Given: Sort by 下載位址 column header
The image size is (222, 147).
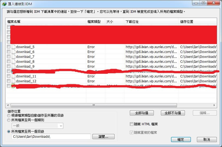Looking at the screenshot, I should (151, 21).
